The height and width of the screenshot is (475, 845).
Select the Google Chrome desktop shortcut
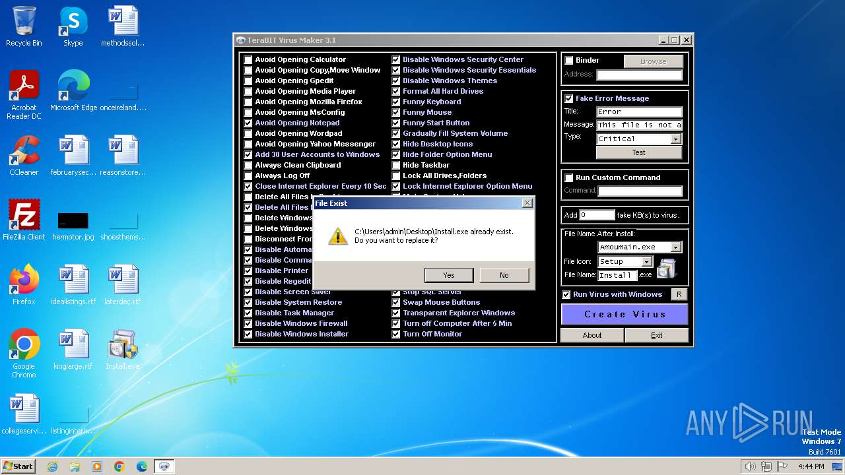24,353
